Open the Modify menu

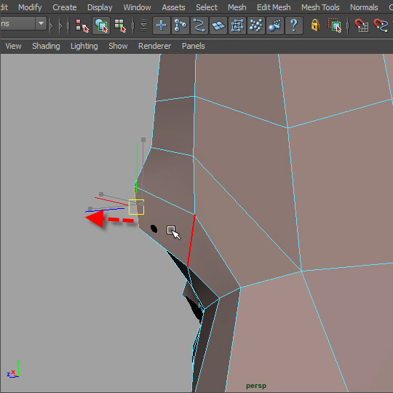click(x=30, y=7)
